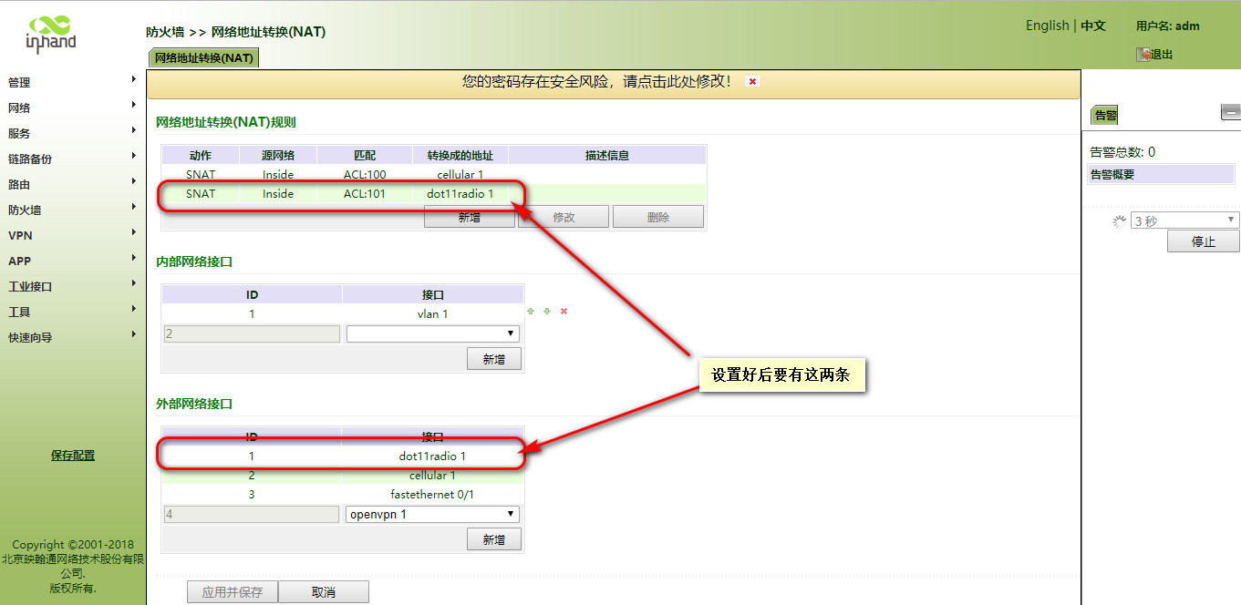Delete vlan 1 interface with red X
This screenshot has width=1241, height=605.
(564, 312)
